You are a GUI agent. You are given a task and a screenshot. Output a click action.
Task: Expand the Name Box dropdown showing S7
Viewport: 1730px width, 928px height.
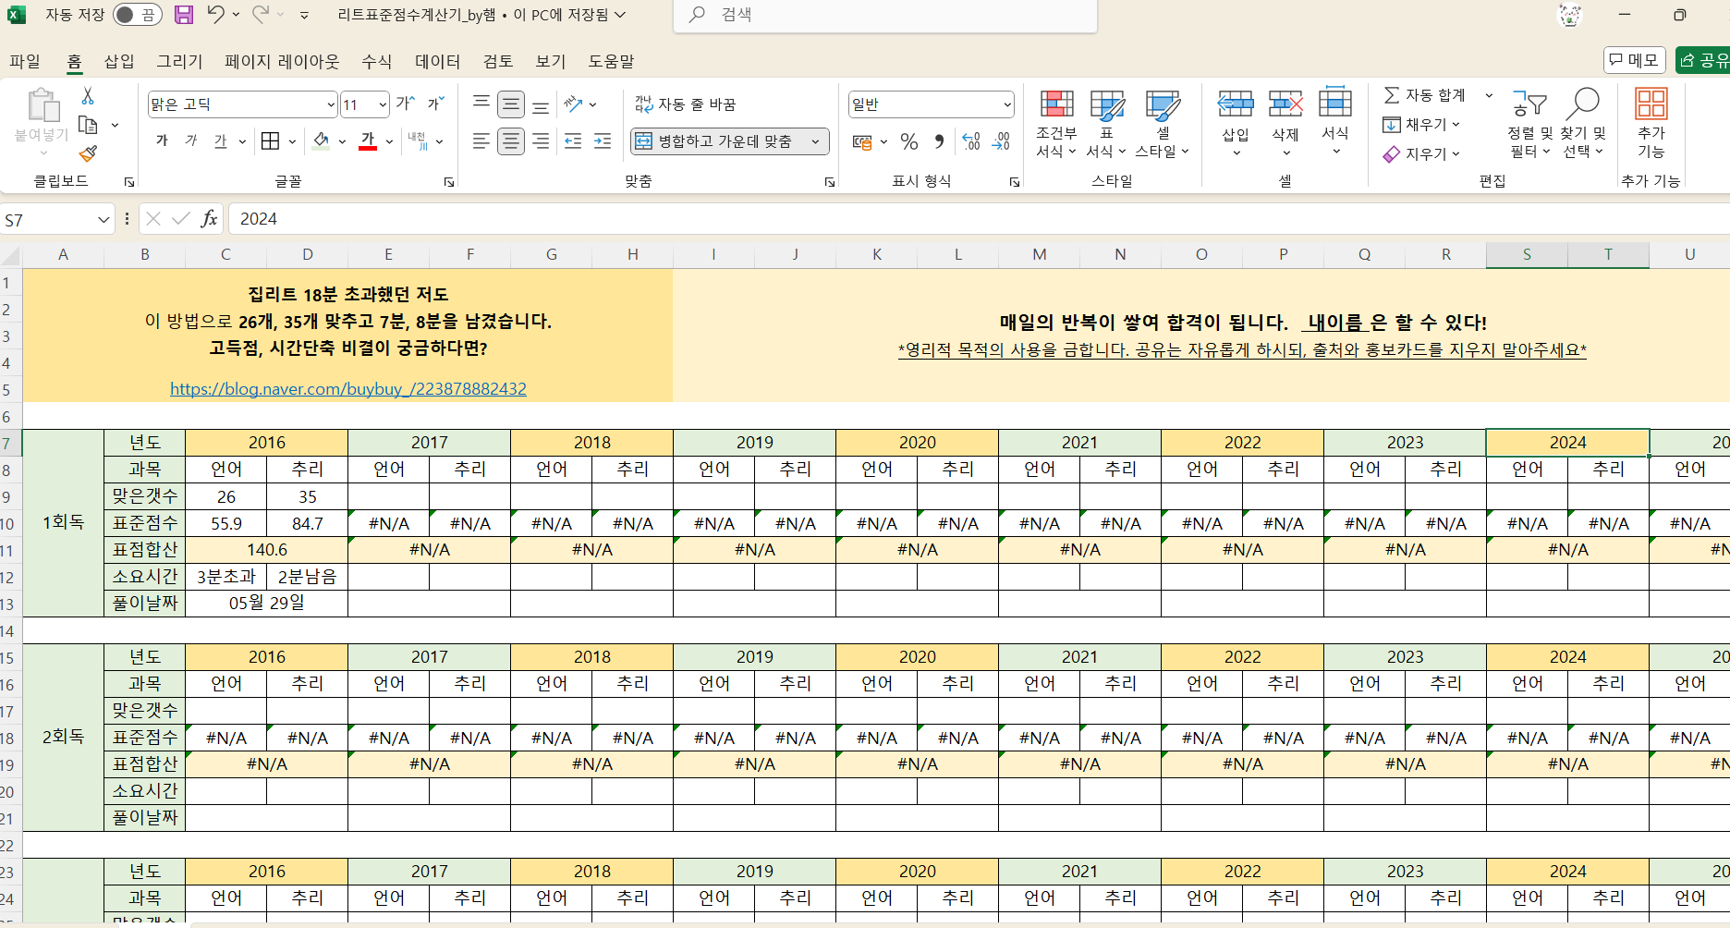point(103,220)
